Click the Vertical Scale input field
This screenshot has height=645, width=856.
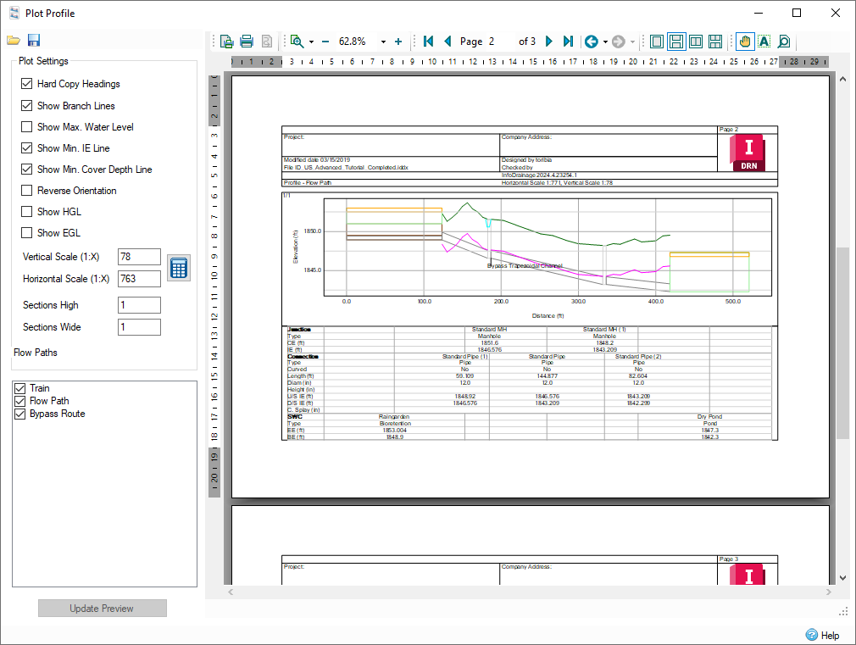(139, 257)
